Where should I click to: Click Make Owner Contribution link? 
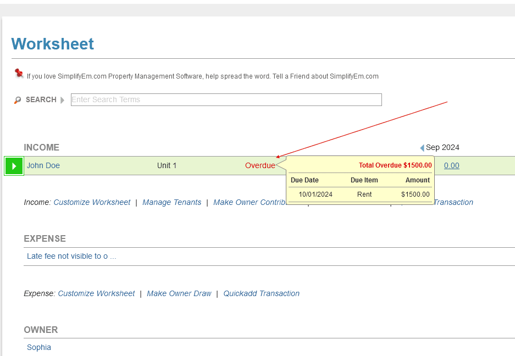click(251, 202)
